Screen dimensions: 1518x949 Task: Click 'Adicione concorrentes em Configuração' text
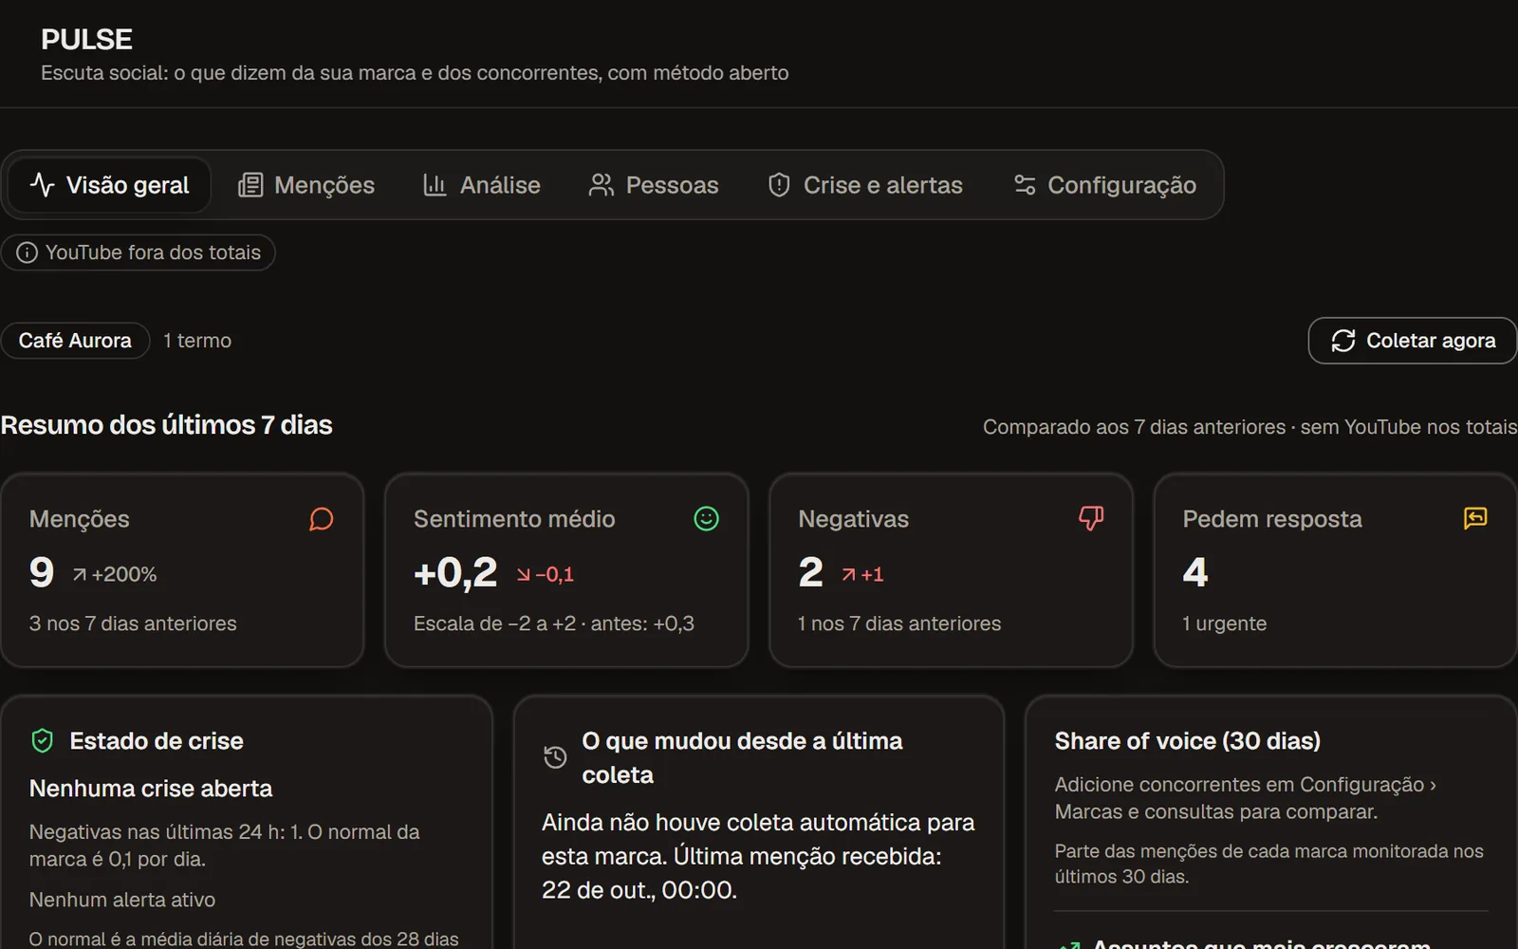coord(1239,785)
